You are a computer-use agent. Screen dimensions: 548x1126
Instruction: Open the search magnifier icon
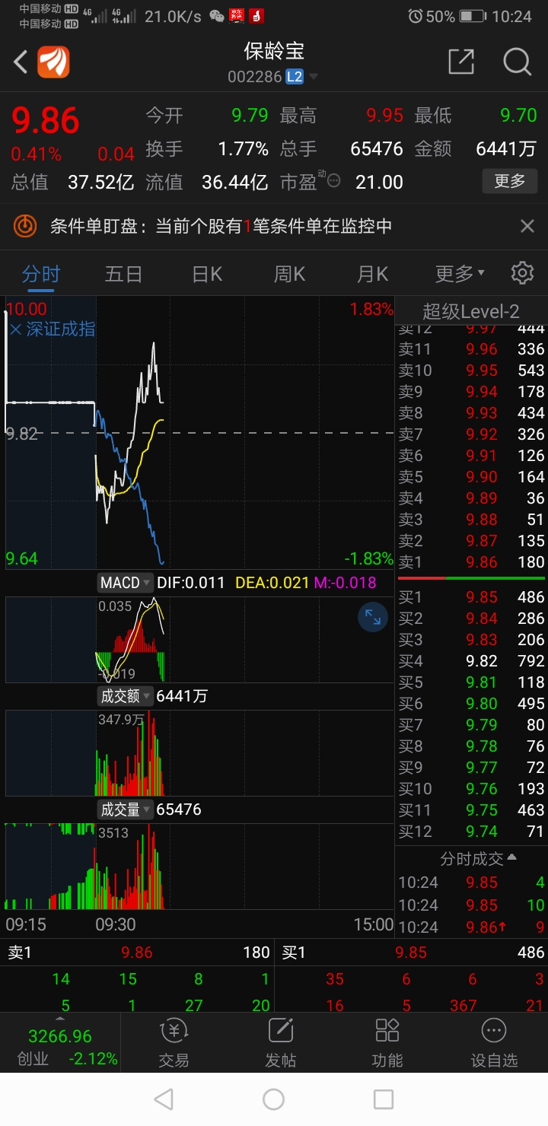[518, 62]
